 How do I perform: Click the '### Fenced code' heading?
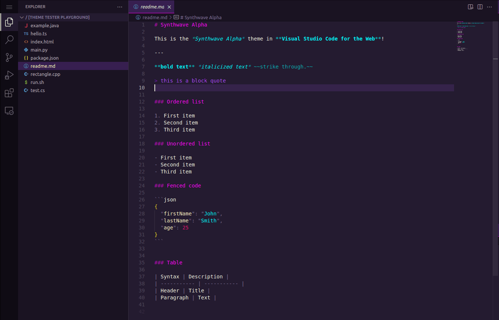point(178,186)
